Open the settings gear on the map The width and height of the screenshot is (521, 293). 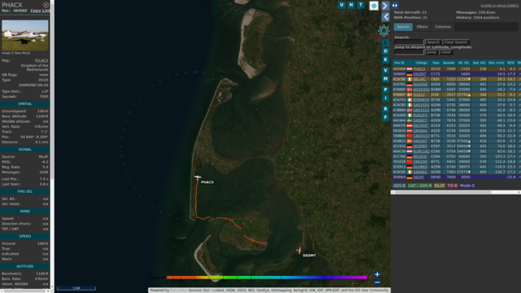(x=383, y=31)
